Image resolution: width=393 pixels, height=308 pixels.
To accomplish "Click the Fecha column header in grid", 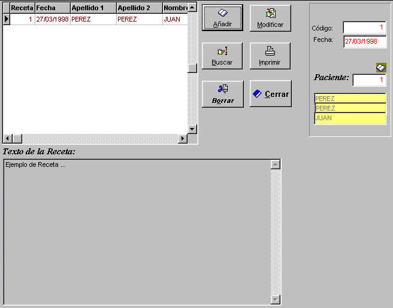I will [x=53, y=8].
